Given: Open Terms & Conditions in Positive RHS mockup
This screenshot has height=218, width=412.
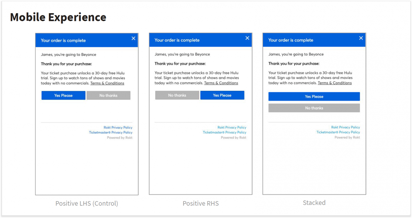Looking at the screenshot, I should 221,83.
